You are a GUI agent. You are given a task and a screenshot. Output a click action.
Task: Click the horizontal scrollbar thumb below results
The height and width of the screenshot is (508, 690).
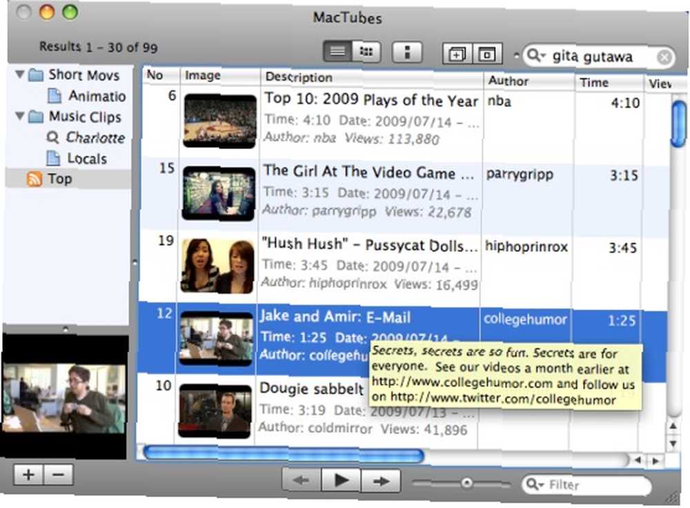pos(284,454)
